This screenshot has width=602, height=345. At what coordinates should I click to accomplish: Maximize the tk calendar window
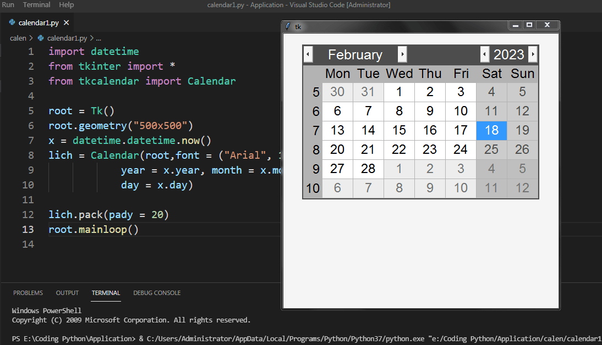529,25
